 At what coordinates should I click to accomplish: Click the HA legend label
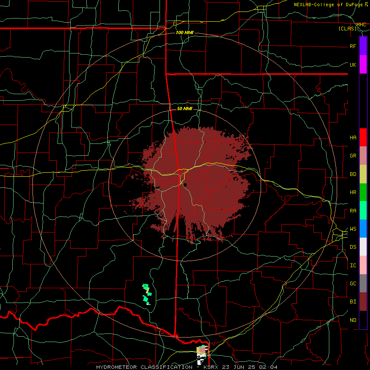[x=353, y=137]
